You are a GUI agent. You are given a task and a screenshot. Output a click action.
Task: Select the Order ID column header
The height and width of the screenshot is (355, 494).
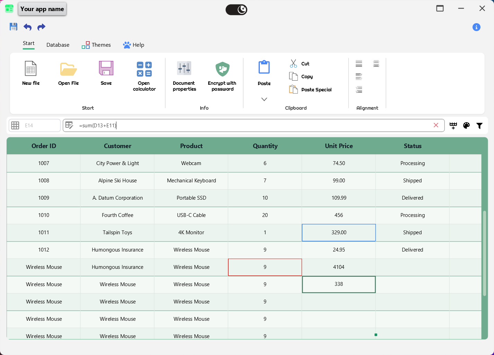coord(44,146)
